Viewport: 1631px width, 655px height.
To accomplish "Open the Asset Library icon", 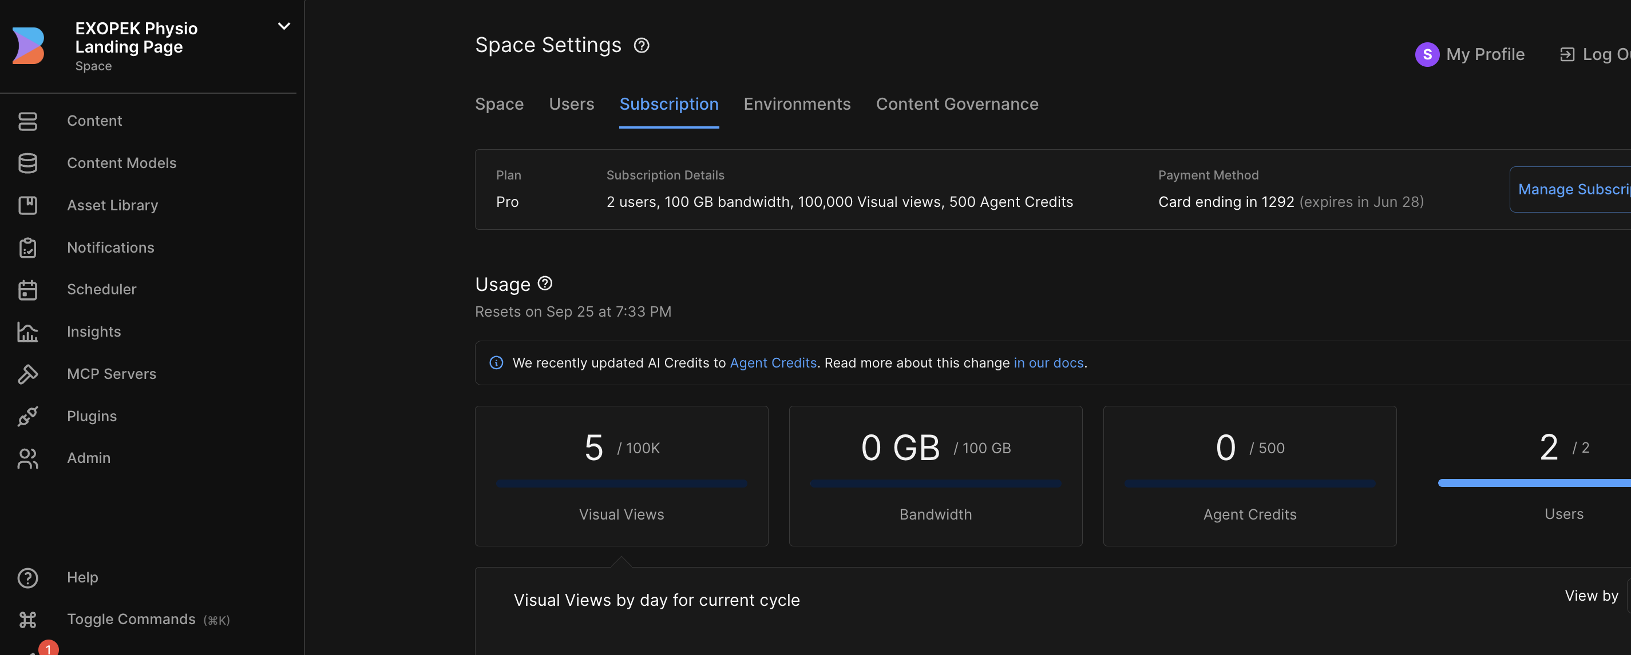I will pos(27,206).
